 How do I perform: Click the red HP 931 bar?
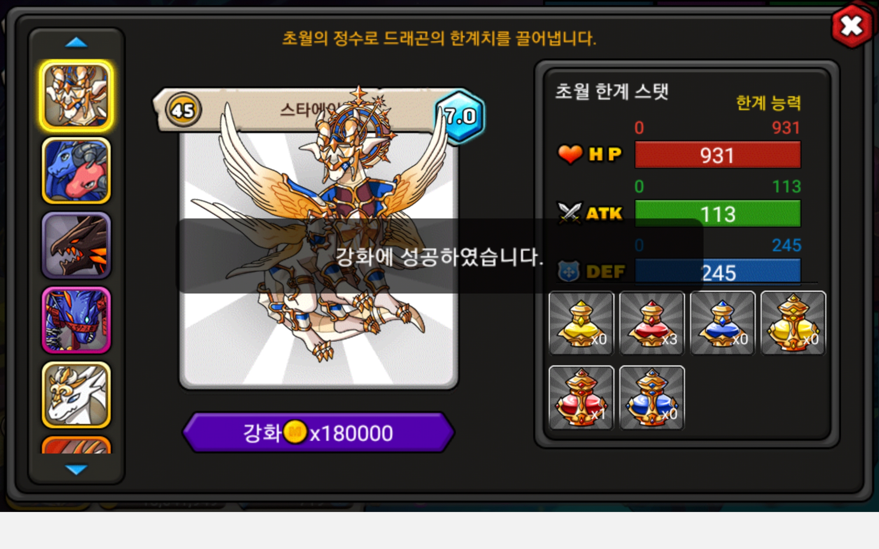718,155
